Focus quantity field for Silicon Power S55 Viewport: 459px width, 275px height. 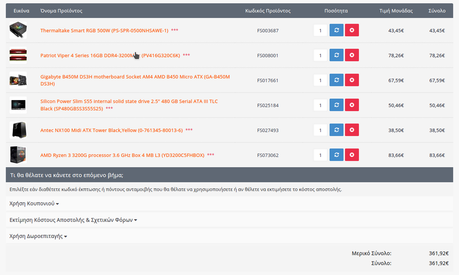click(x=321, y=105)
